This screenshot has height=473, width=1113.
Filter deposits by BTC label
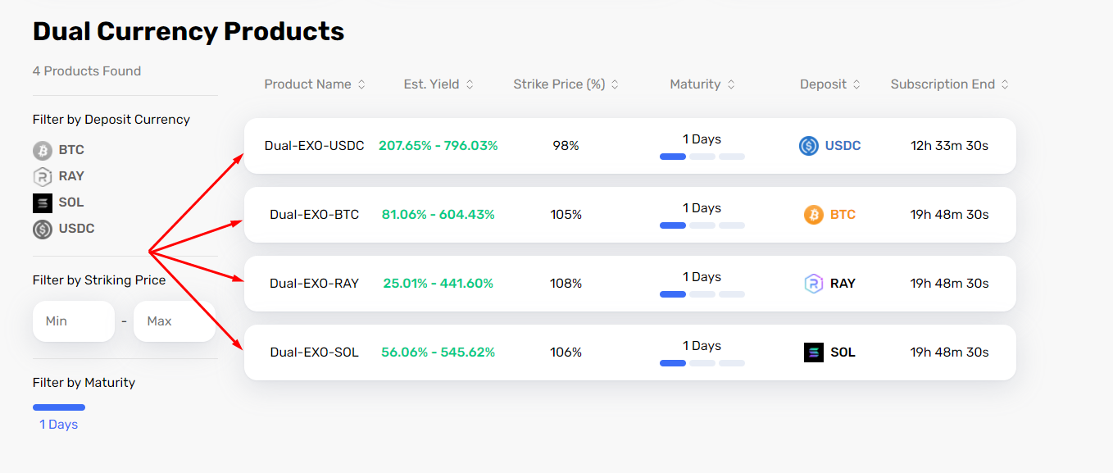pos(71,150)
